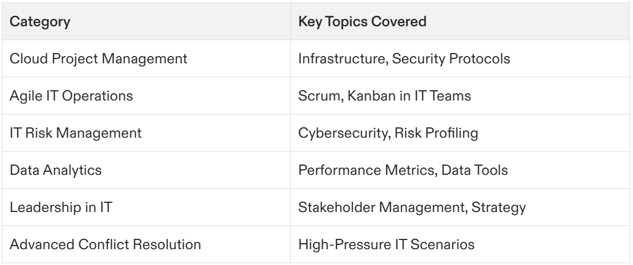Click the Agile IT Operations cell
The height and width of the screenshot is (265, 633).
[x=146, y=96]
